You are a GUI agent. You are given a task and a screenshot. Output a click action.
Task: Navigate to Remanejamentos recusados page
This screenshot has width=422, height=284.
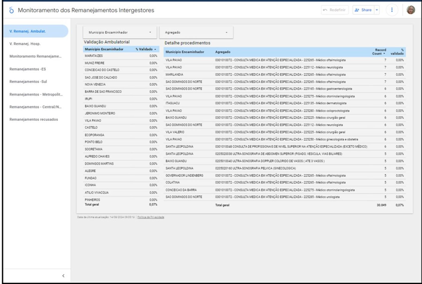[34, 119]
